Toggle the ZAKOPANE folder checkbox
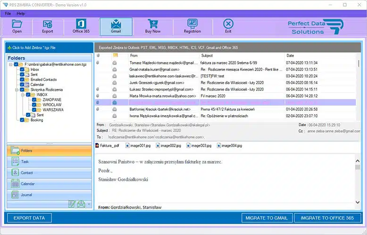Image resolution: width=367 pixels, height=235 pixels. click(34, 100)
